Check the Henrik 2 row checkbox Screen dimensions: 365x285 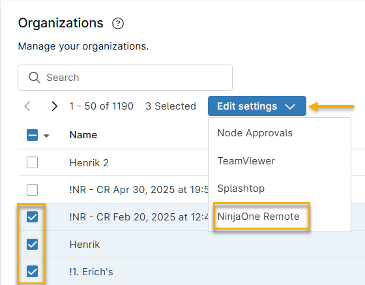tap(33, 162)
